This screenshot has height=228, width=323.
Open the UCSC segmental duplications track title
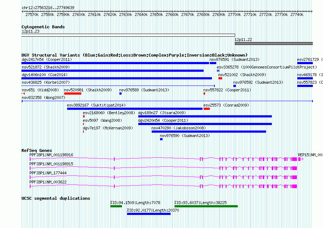[x=56, y=198]
